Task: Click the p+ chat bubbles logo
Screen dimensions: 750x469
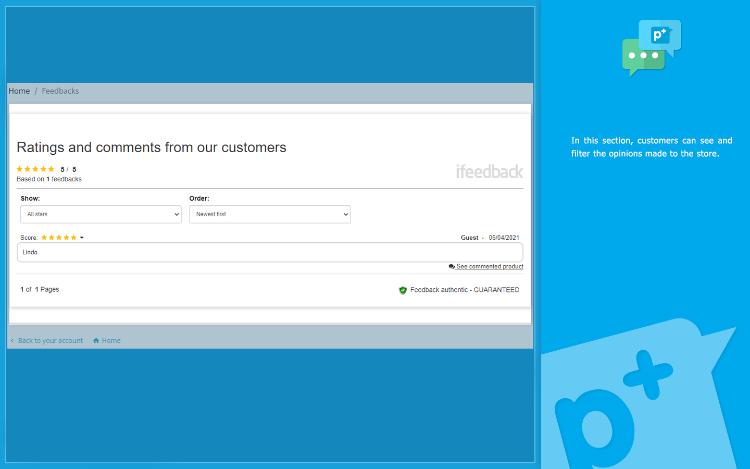Action: [652, 48]
